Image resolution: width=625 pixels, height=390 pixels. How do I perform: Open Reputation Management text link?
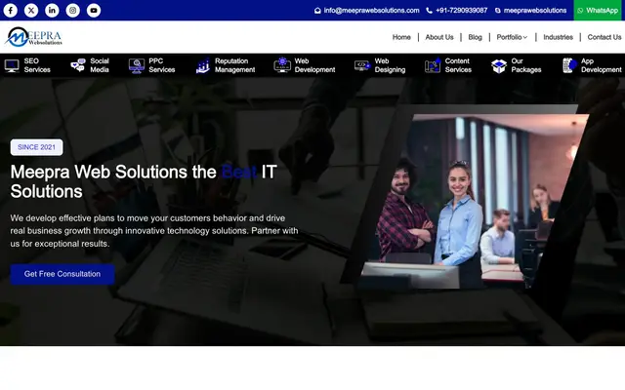click(x=234, y=65)
